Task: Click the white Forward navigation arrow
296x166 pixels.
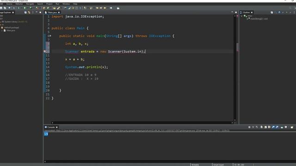Action: pyautogui.click(x=111, y=8)
